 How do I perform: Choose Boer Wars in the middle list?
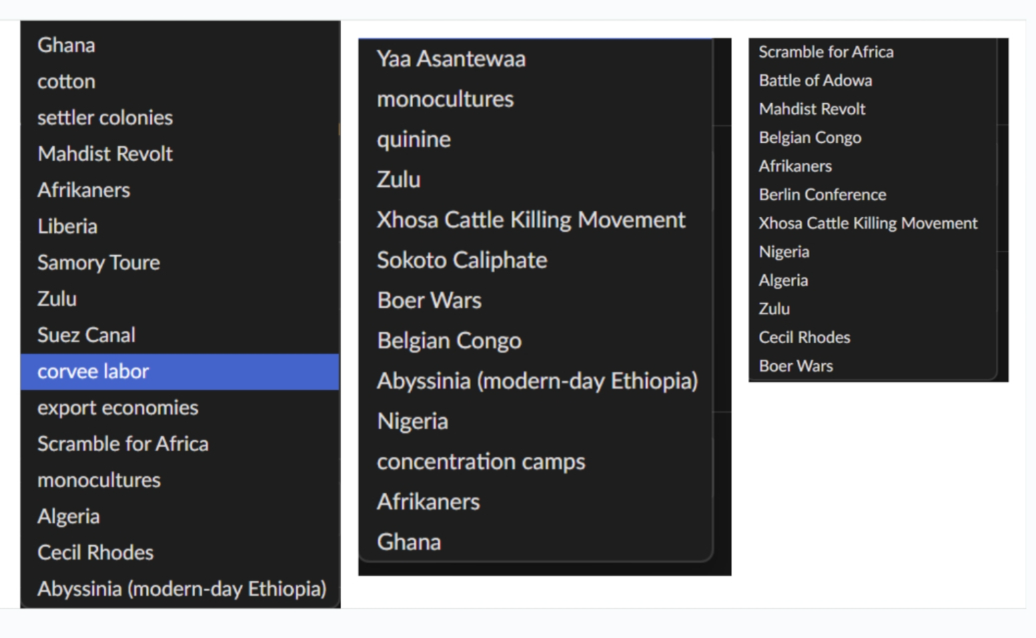pyautogui.click(x=536, y=300)
